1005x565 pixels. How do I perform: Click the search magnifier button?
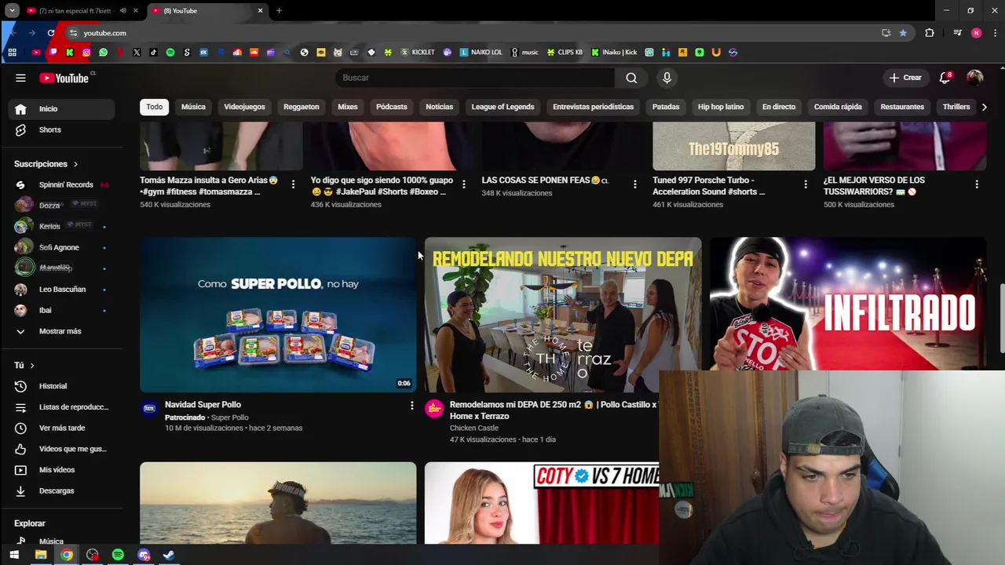point(631,78)
